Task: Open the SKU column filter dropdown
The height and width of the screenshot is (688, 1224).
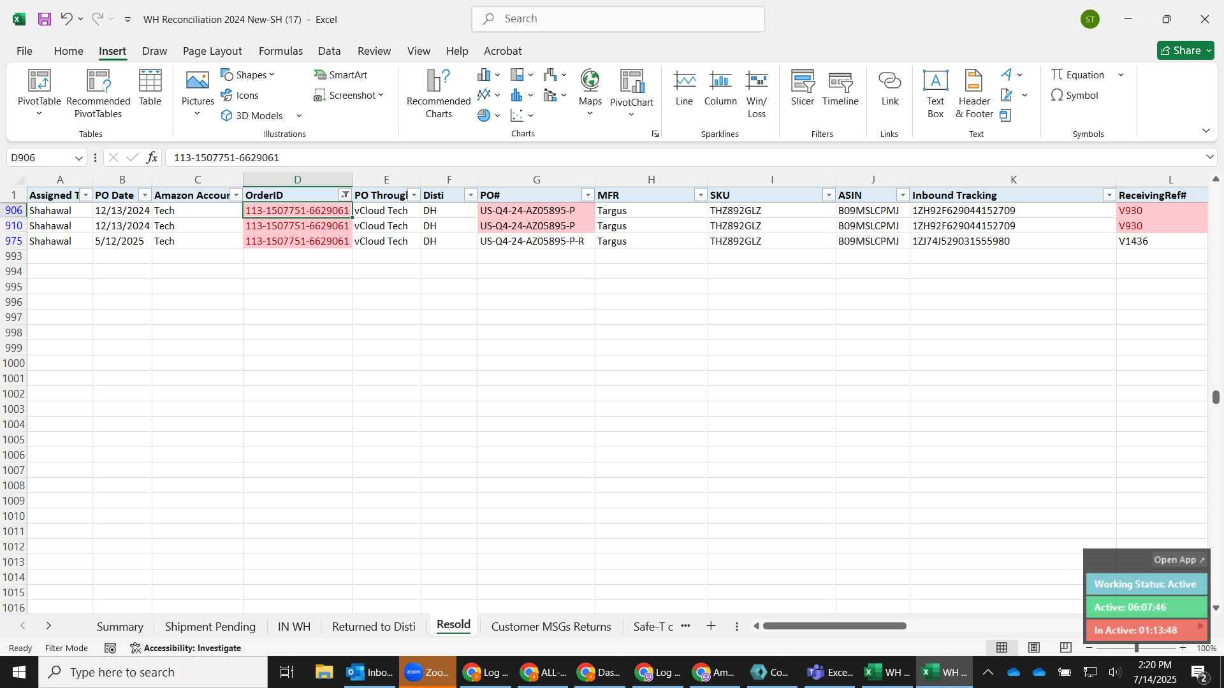Action: pyautogui.click(x=829, y=195)
